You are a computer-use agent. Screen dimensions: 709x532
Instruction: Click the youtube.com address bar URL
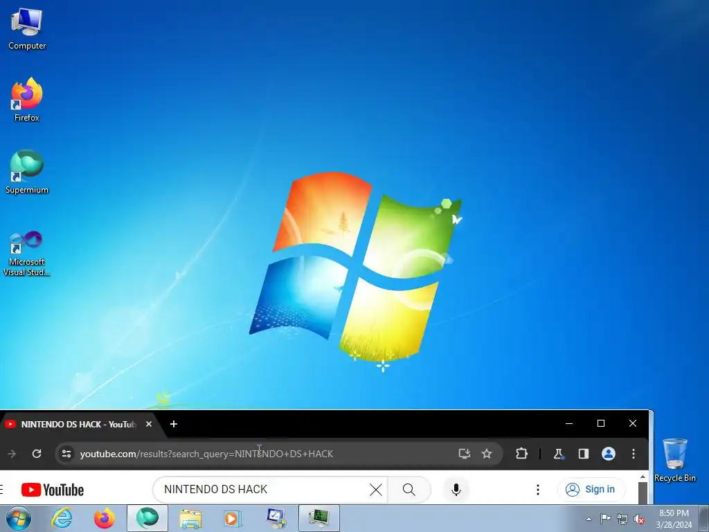206,454
